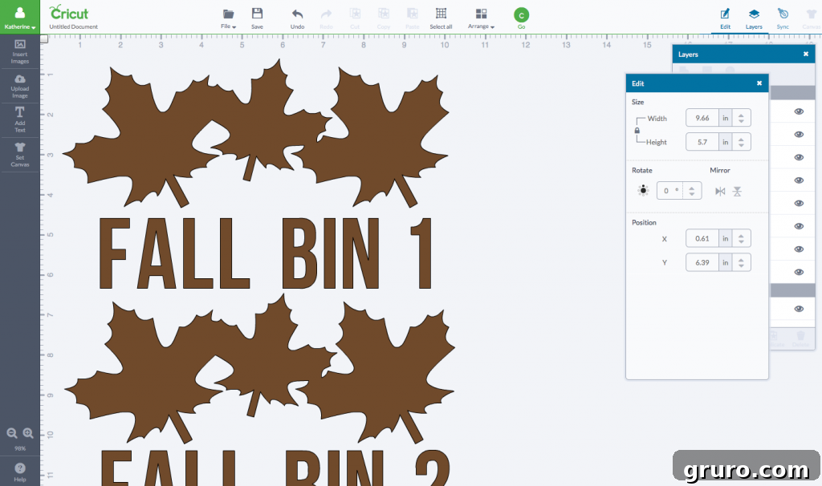
Task: Open the File dropdown menu
Action: coord(228,18)
